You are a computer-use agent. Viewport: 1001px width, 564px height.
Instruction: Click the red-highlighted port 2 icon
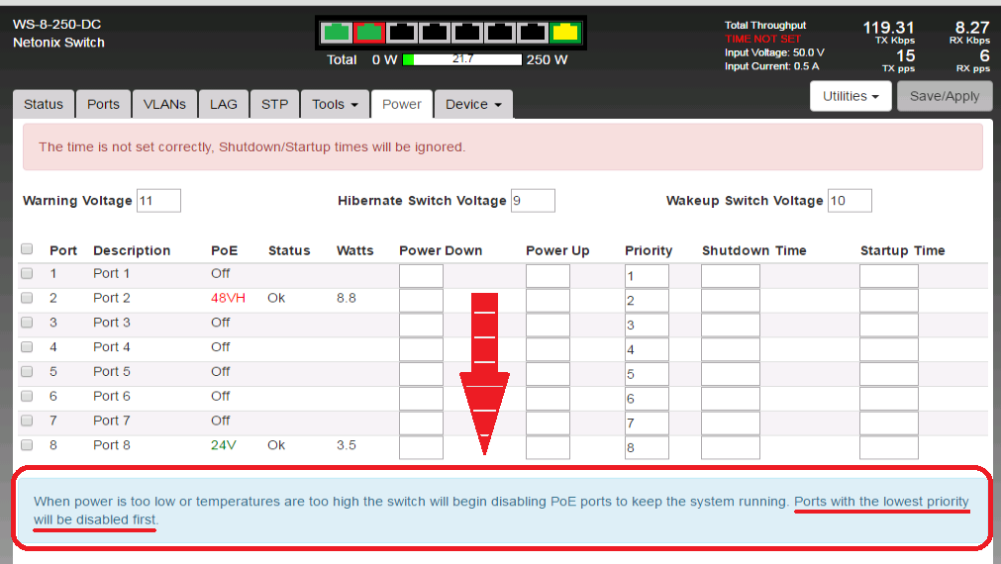click(x=369, y=32)
